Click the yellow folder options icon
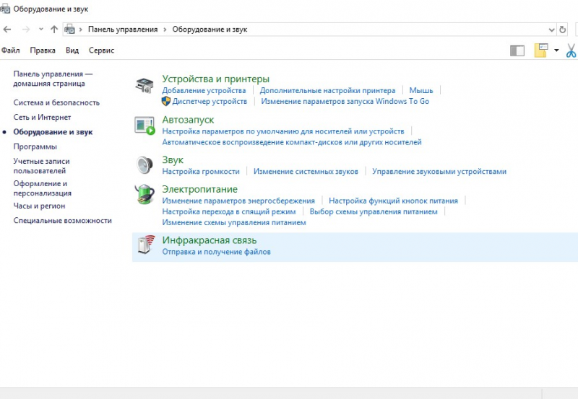 point(541,51)
